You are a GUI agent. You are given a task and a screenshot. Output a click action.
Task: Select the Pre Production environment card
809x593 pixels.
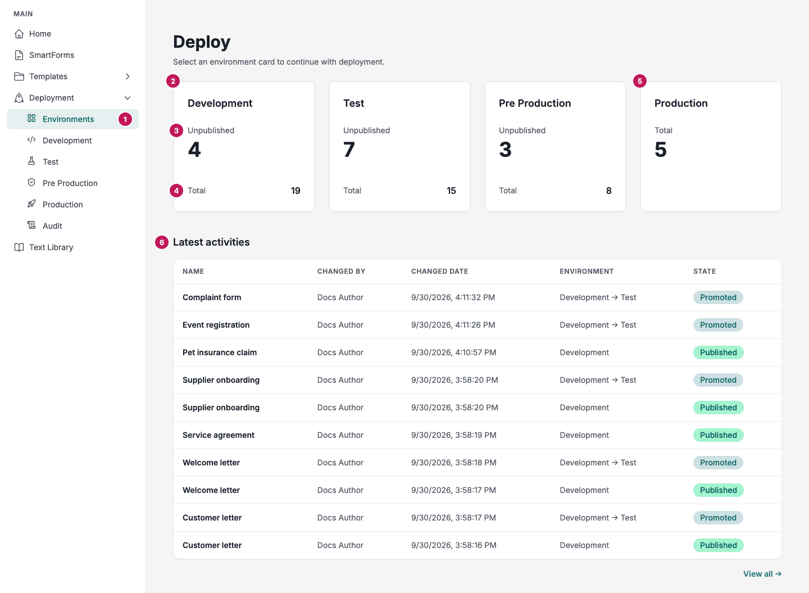click(555, 147)
